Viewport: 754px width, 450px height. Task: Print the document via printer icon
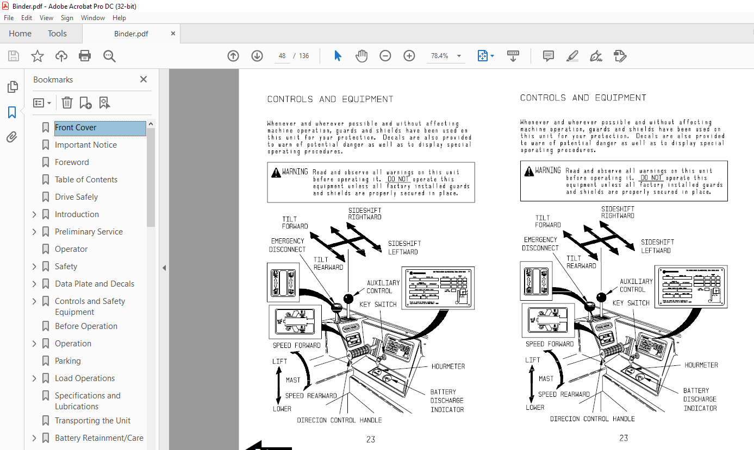85,56
